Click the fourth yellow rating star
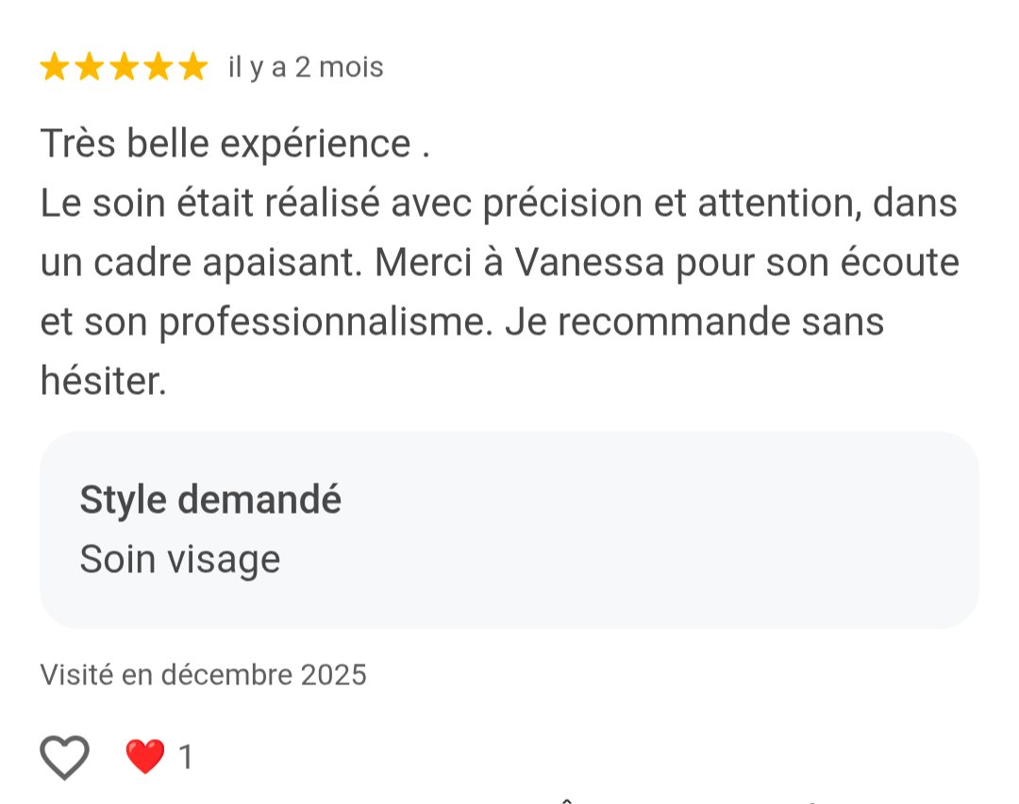Viewport: 1019px width, 804px height. point(159,68)
